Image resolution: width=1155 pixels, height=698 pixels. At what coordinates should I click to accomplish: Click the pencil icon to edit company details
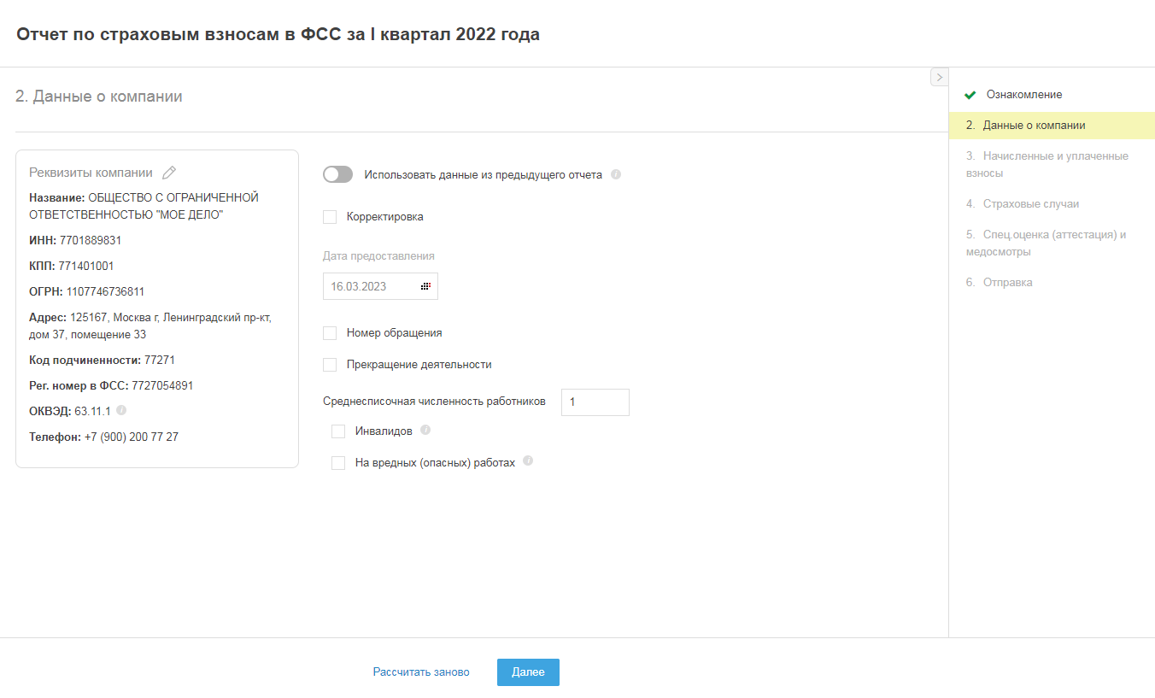pyautogui.click(x=169, y=173)
